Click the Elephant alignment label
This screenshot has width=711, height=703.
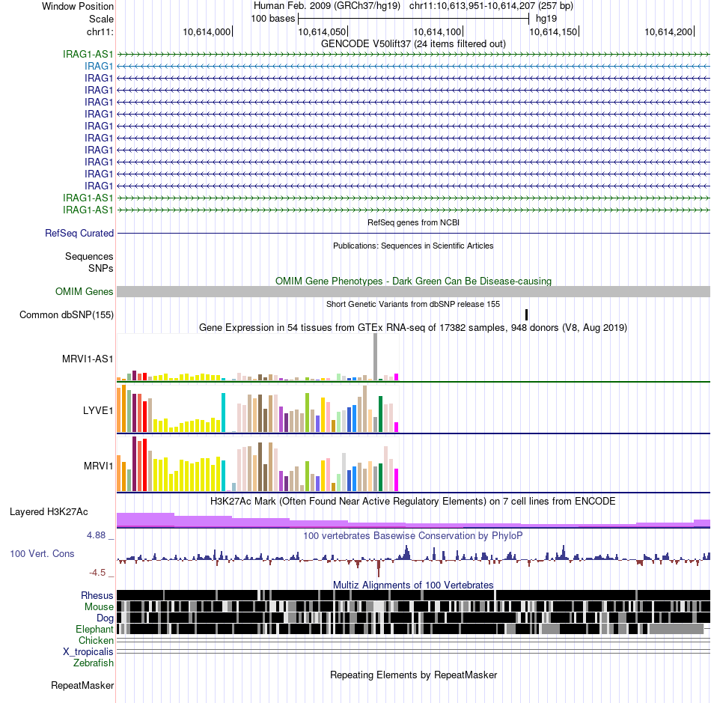pos(94,629)
